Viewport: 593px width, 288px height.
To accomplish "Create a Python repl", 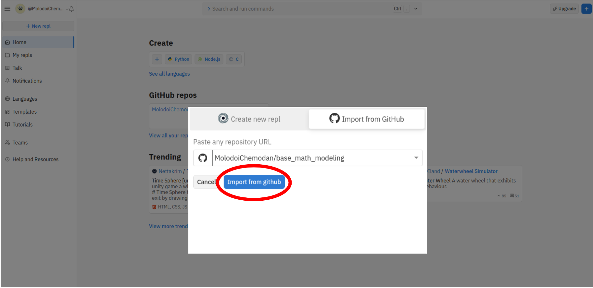I will (x=178, y=59).
